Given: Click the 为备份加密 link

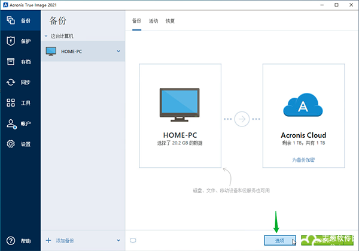Looking at the screenshot, I should point(303,160).
